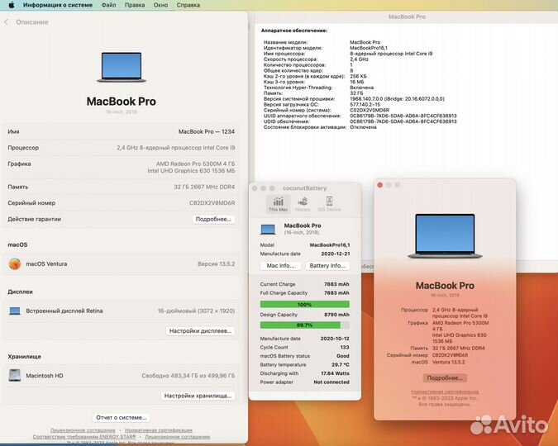This screenshot has width=558, height=446.
Task: Open the ENERGY STAR compliance link
Action: click(x=84, y=436)
